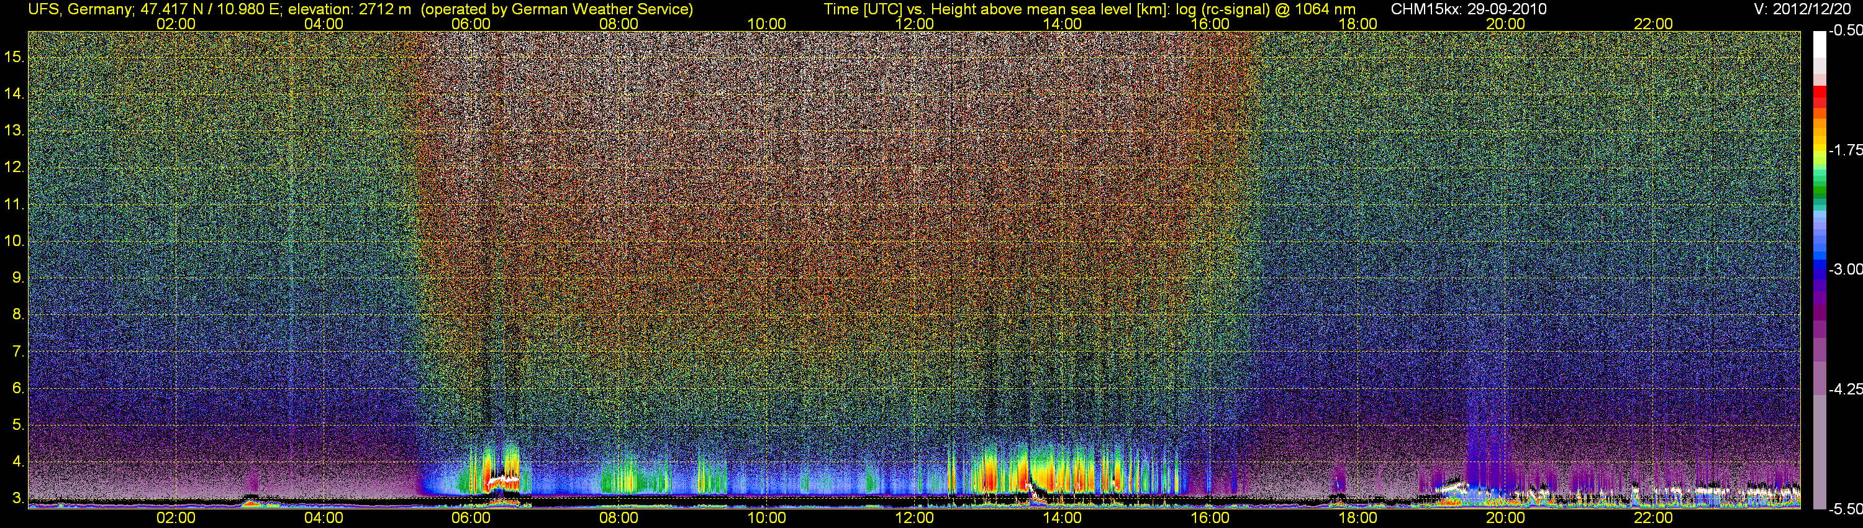Click the height axis label '3.'
Screen dimensions: 1863x528
pyautogui.click(x=18, y=498)
